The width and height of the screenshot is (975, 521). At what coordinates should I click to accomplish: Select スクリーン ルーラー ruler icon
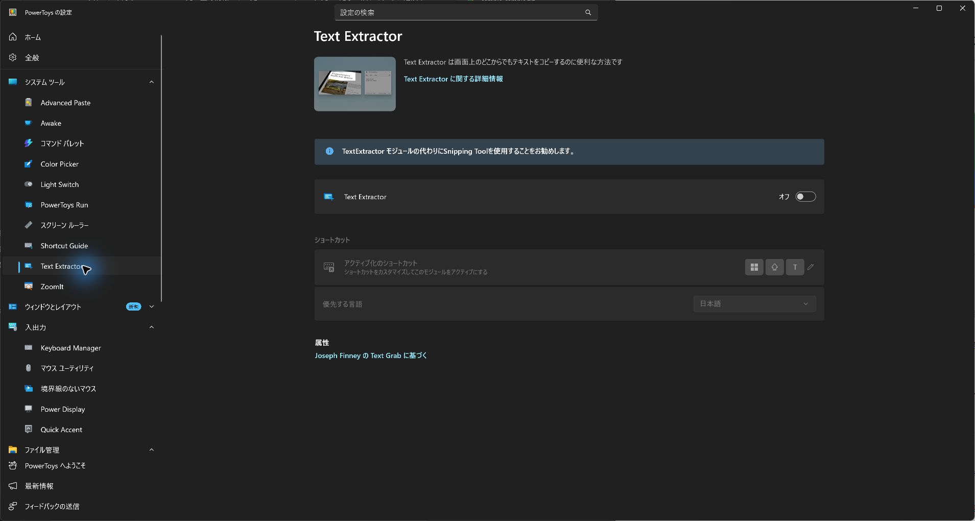[29, 225]
